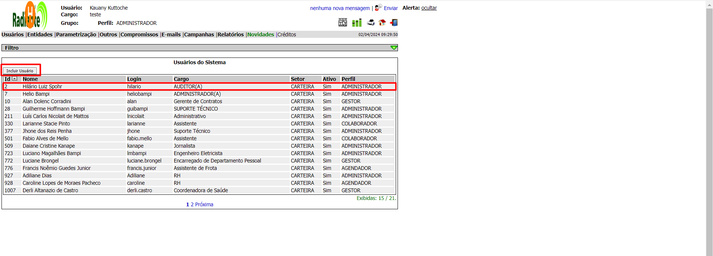Open the green bar chart statistics icon
Screen dimensions: 713x256
pos(357,23)
